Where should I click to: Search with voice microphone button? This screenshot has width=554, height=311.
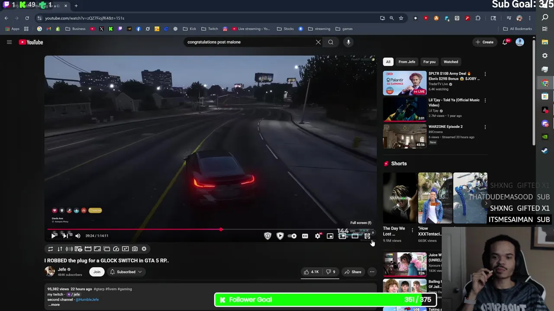(x=348, y=42)
